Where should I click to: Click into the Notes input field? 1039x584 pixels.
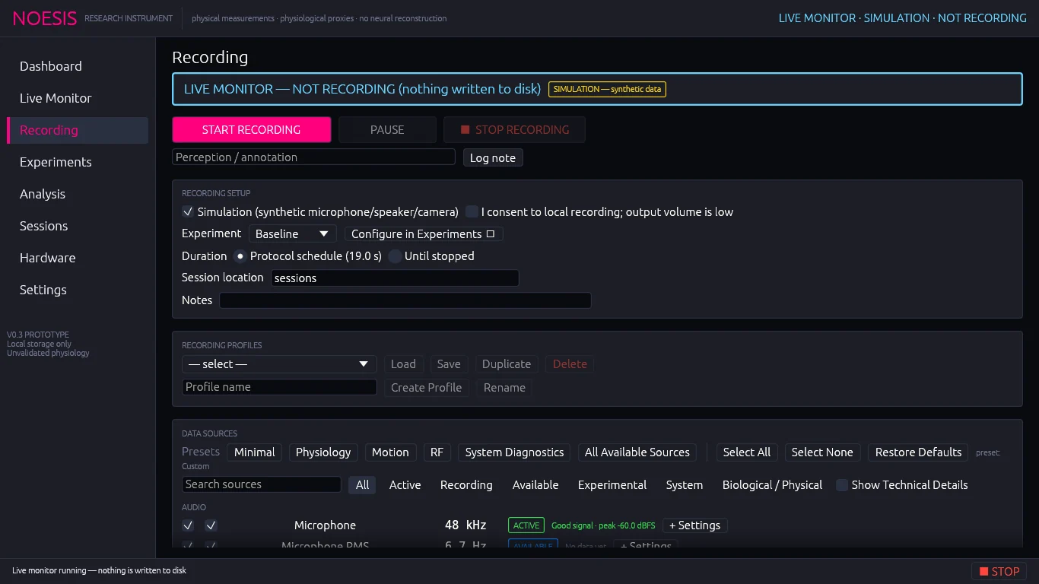[405, 300]
